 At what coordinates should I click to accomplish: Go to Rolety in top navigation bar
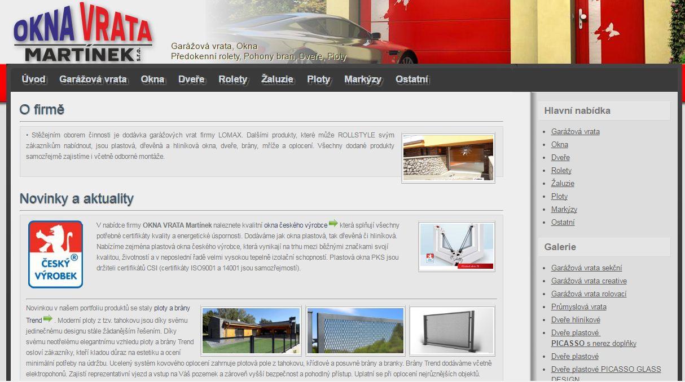(233, 79)
